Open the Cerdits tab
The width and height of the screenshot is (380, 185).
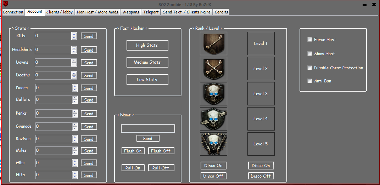pos(221,12)
